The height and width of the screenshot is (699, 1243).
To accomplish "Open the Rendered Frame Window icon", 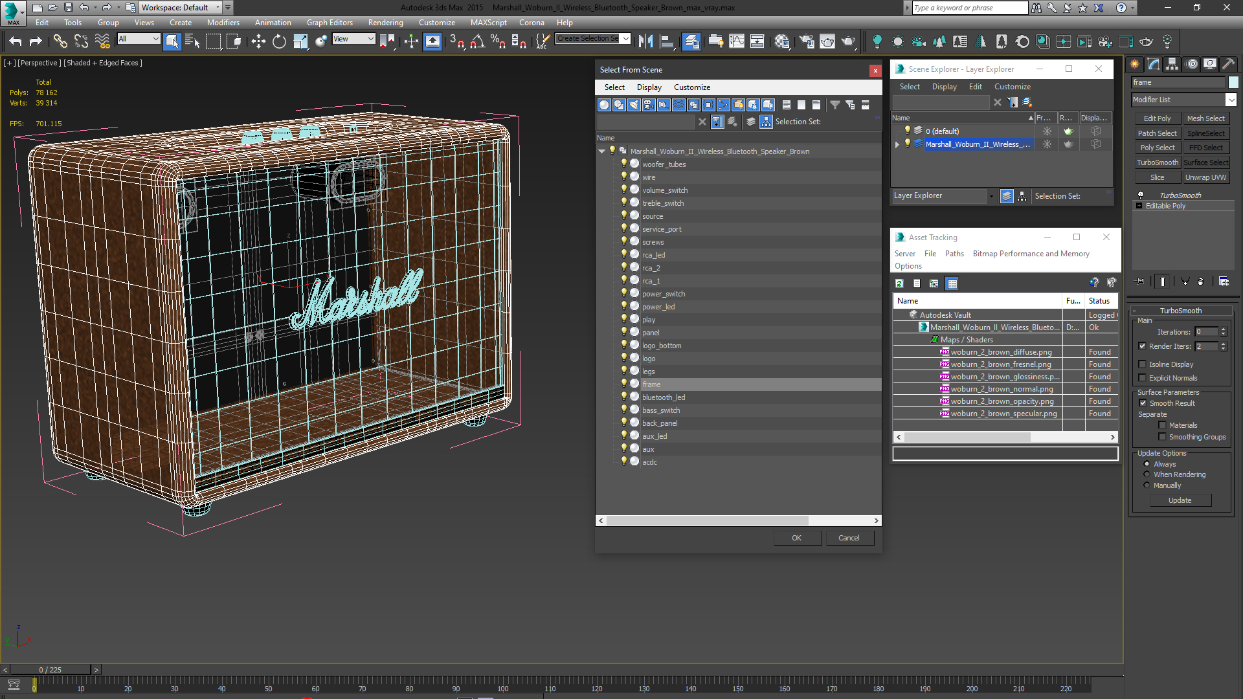I will 827,41.
